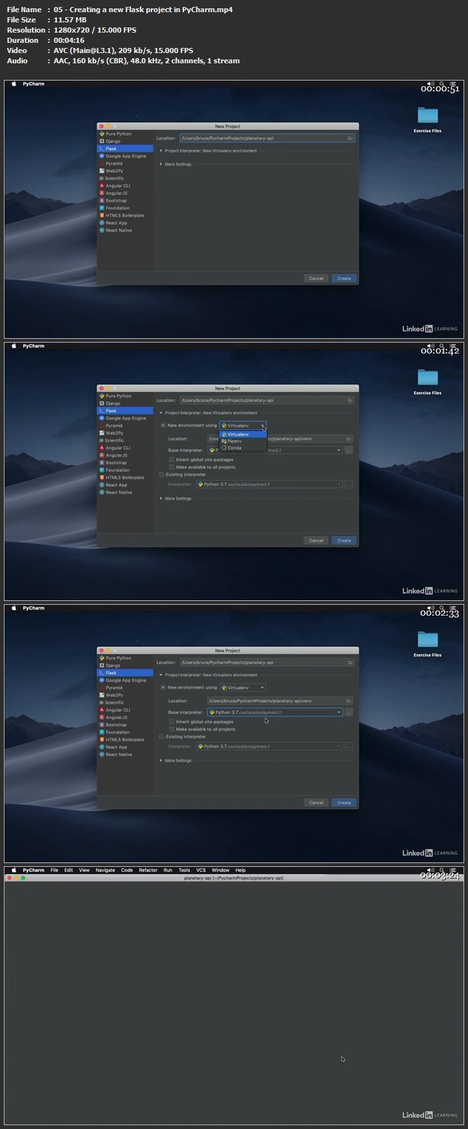Expand Project Interpreter section in 00:00:51 frame
Viewport: 468px width, 1129px height.
pyautogui.click(x=161, y=151)
